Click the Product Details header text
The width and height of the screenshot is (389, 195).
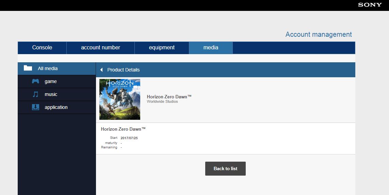(x=124, y=70)
